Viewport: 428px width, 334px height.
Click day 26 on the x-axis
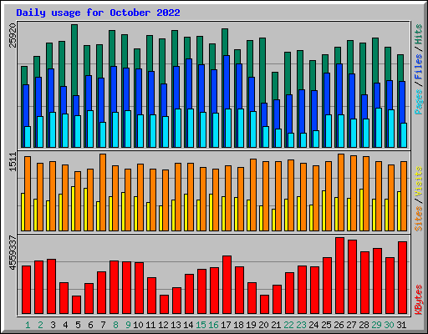(339, 325)
